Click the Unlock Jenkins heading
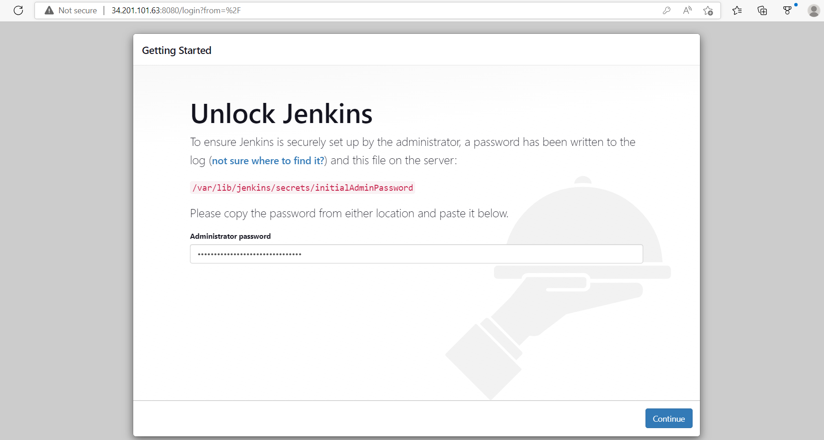Screen dimensions: 824x440 click(281, 114)
